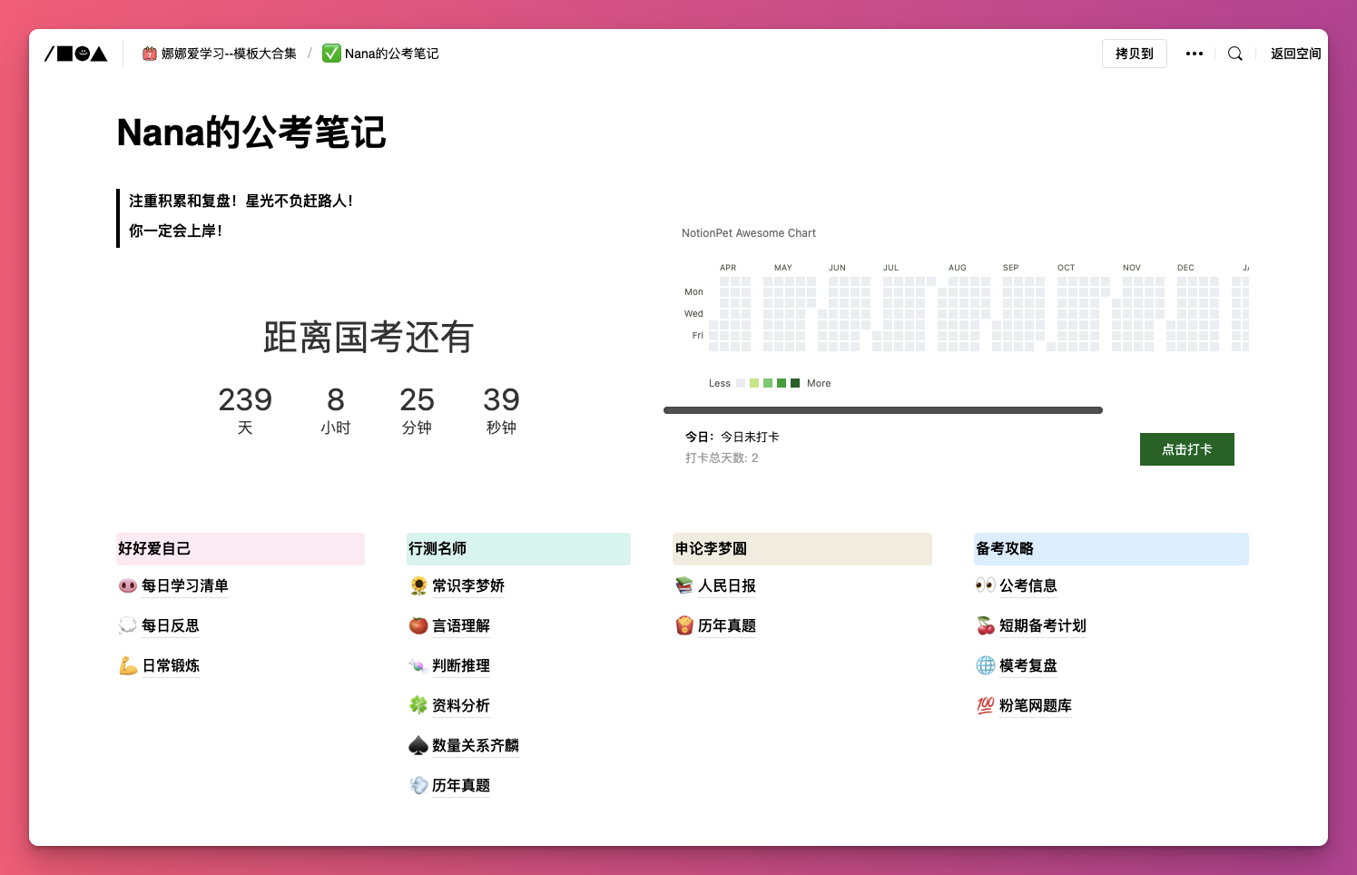The height and width of the screenshot is (875, 1357).
Task: Click the sunflower icon next to 常识李梦娇
Action: coord(418,585)
